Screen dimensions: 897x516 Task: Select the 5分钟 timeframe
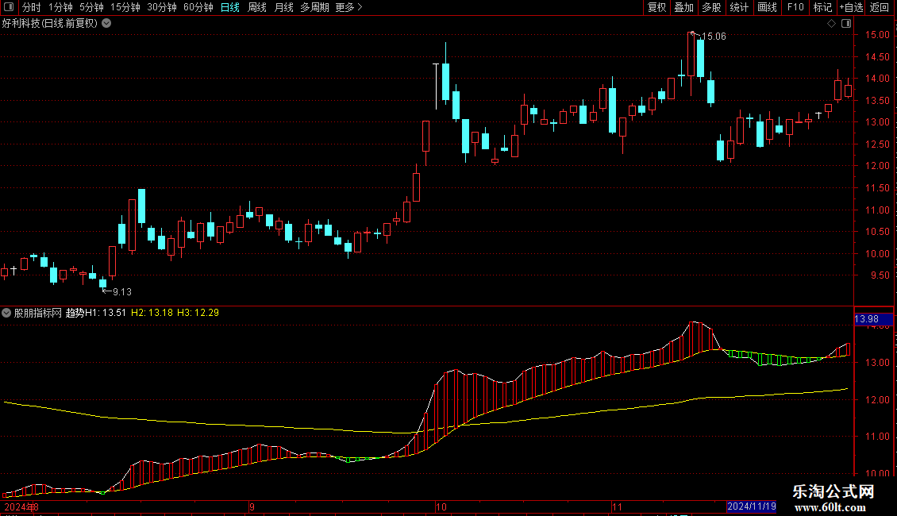[x=91, y=7]
